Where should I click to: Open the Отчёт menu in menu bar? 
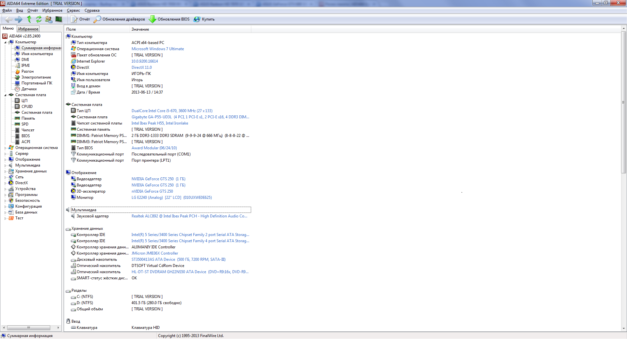click(x=33, y=10)
